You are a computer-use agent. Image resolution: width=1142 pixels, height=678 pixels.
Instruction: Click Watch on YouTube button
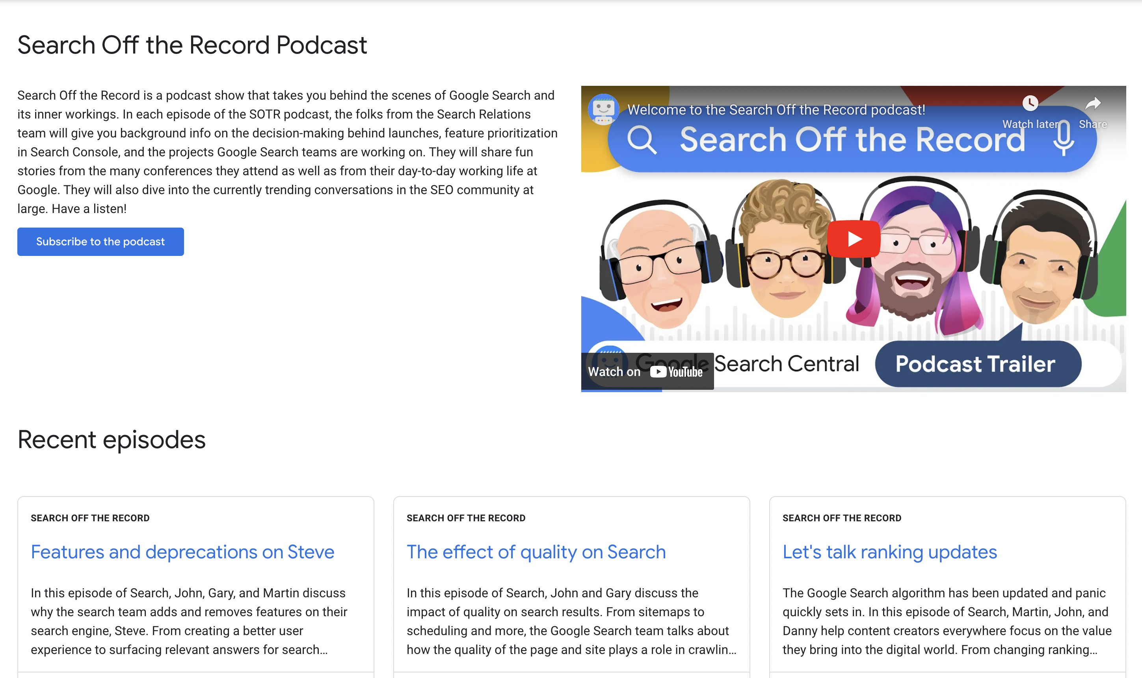pos(647,371)
